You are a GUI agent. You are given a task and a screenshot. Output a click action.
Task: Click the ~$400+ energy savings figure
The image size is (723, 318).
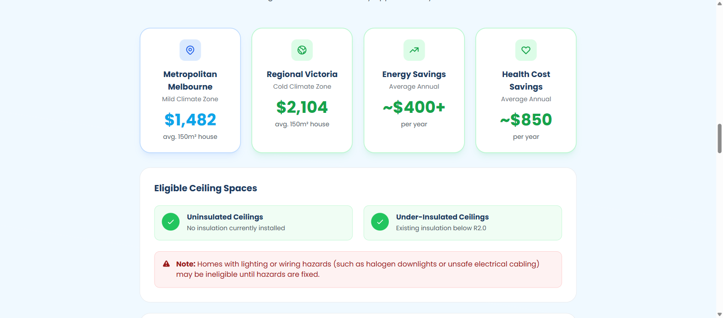[414, 107]
